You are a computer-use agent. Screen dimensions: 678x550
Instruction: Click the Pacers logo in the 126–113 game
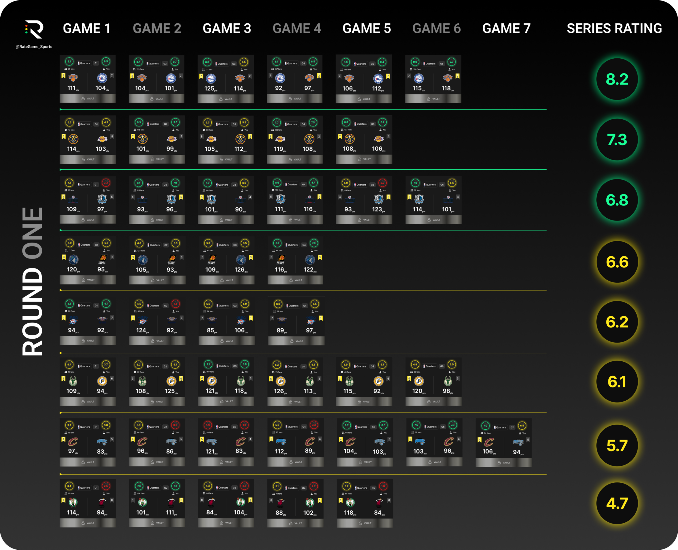coord(280,381)
